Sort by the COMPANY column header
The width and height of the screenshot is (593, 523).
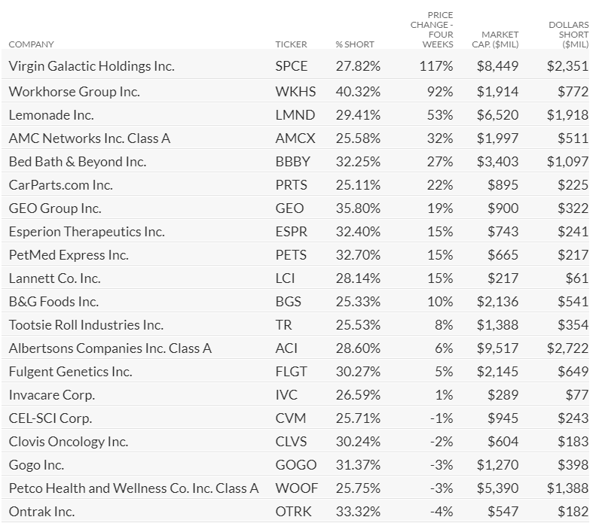click(31, 44)
